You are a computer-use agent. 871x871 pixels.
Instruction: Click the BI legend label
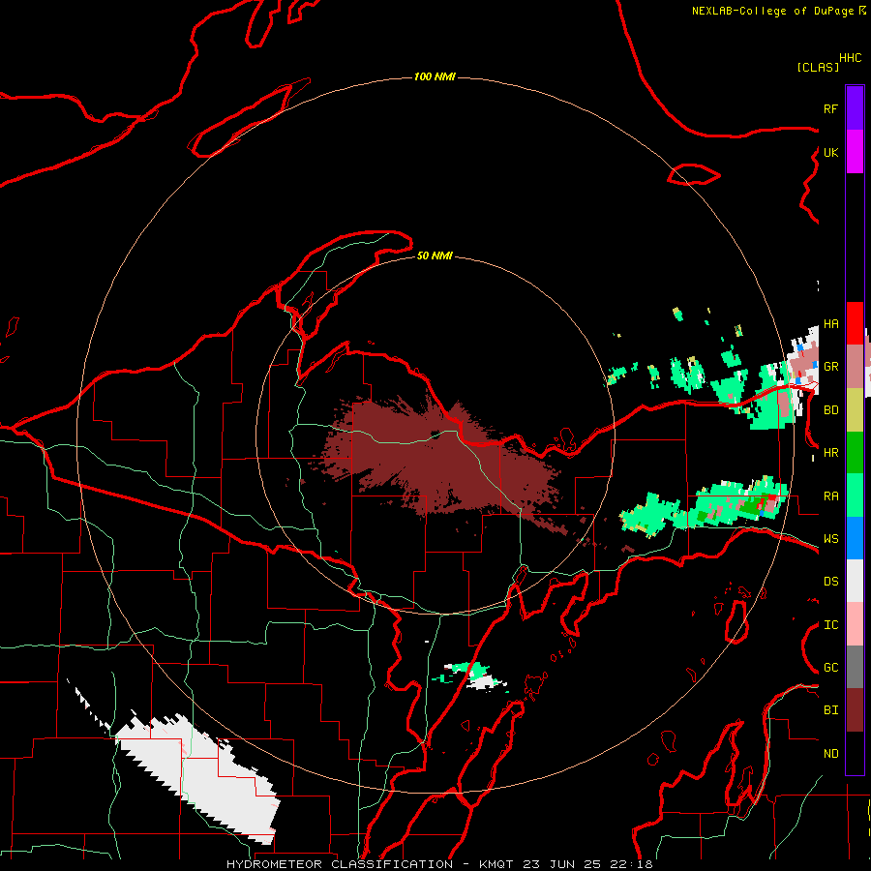pos(830,710)
